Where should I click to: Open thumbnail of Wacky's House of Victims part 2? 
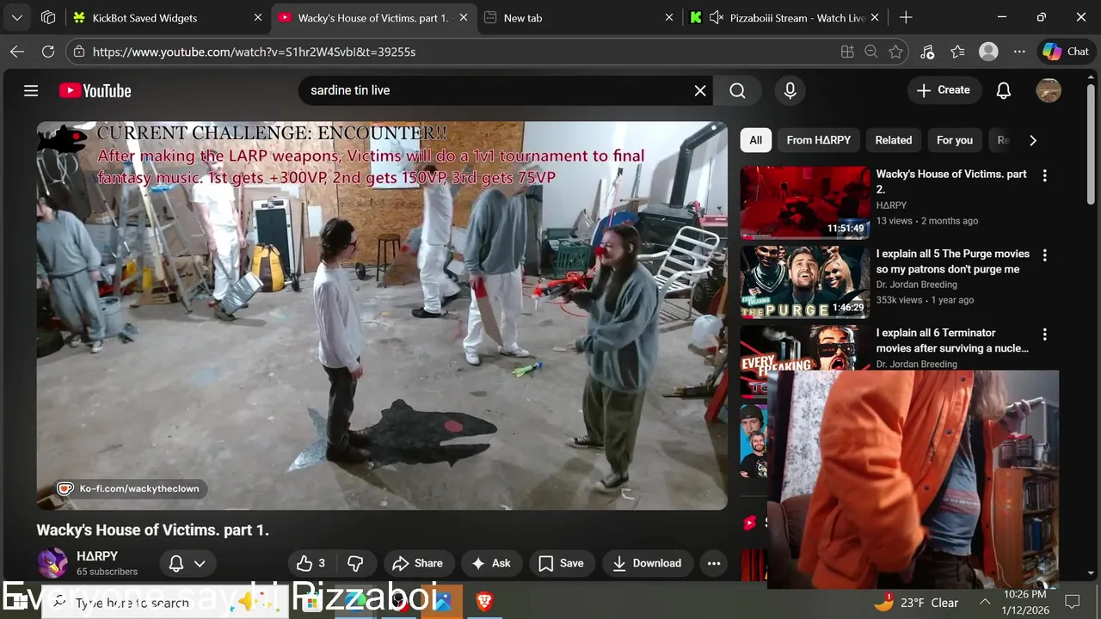[805, 203]
